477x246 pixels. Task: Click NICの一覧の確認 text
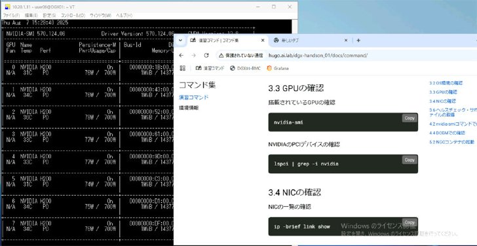tap(290, 207)
